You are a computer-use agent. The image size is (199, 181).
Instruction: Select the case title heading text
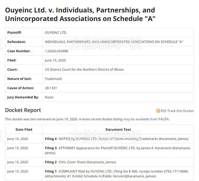coord(80,14)
